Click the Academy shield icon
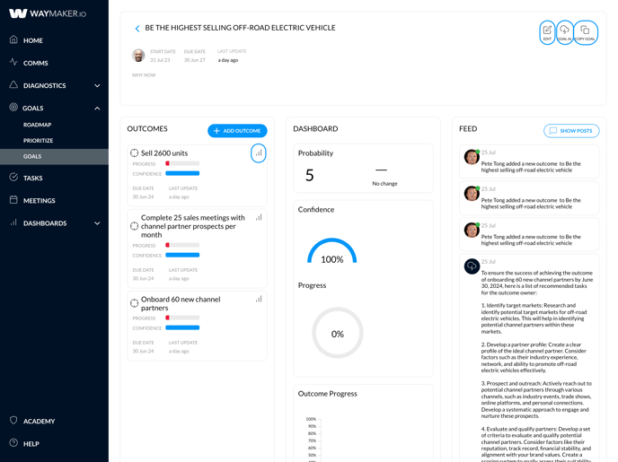This screenshot has width=618, height=462. pos(13,421)
